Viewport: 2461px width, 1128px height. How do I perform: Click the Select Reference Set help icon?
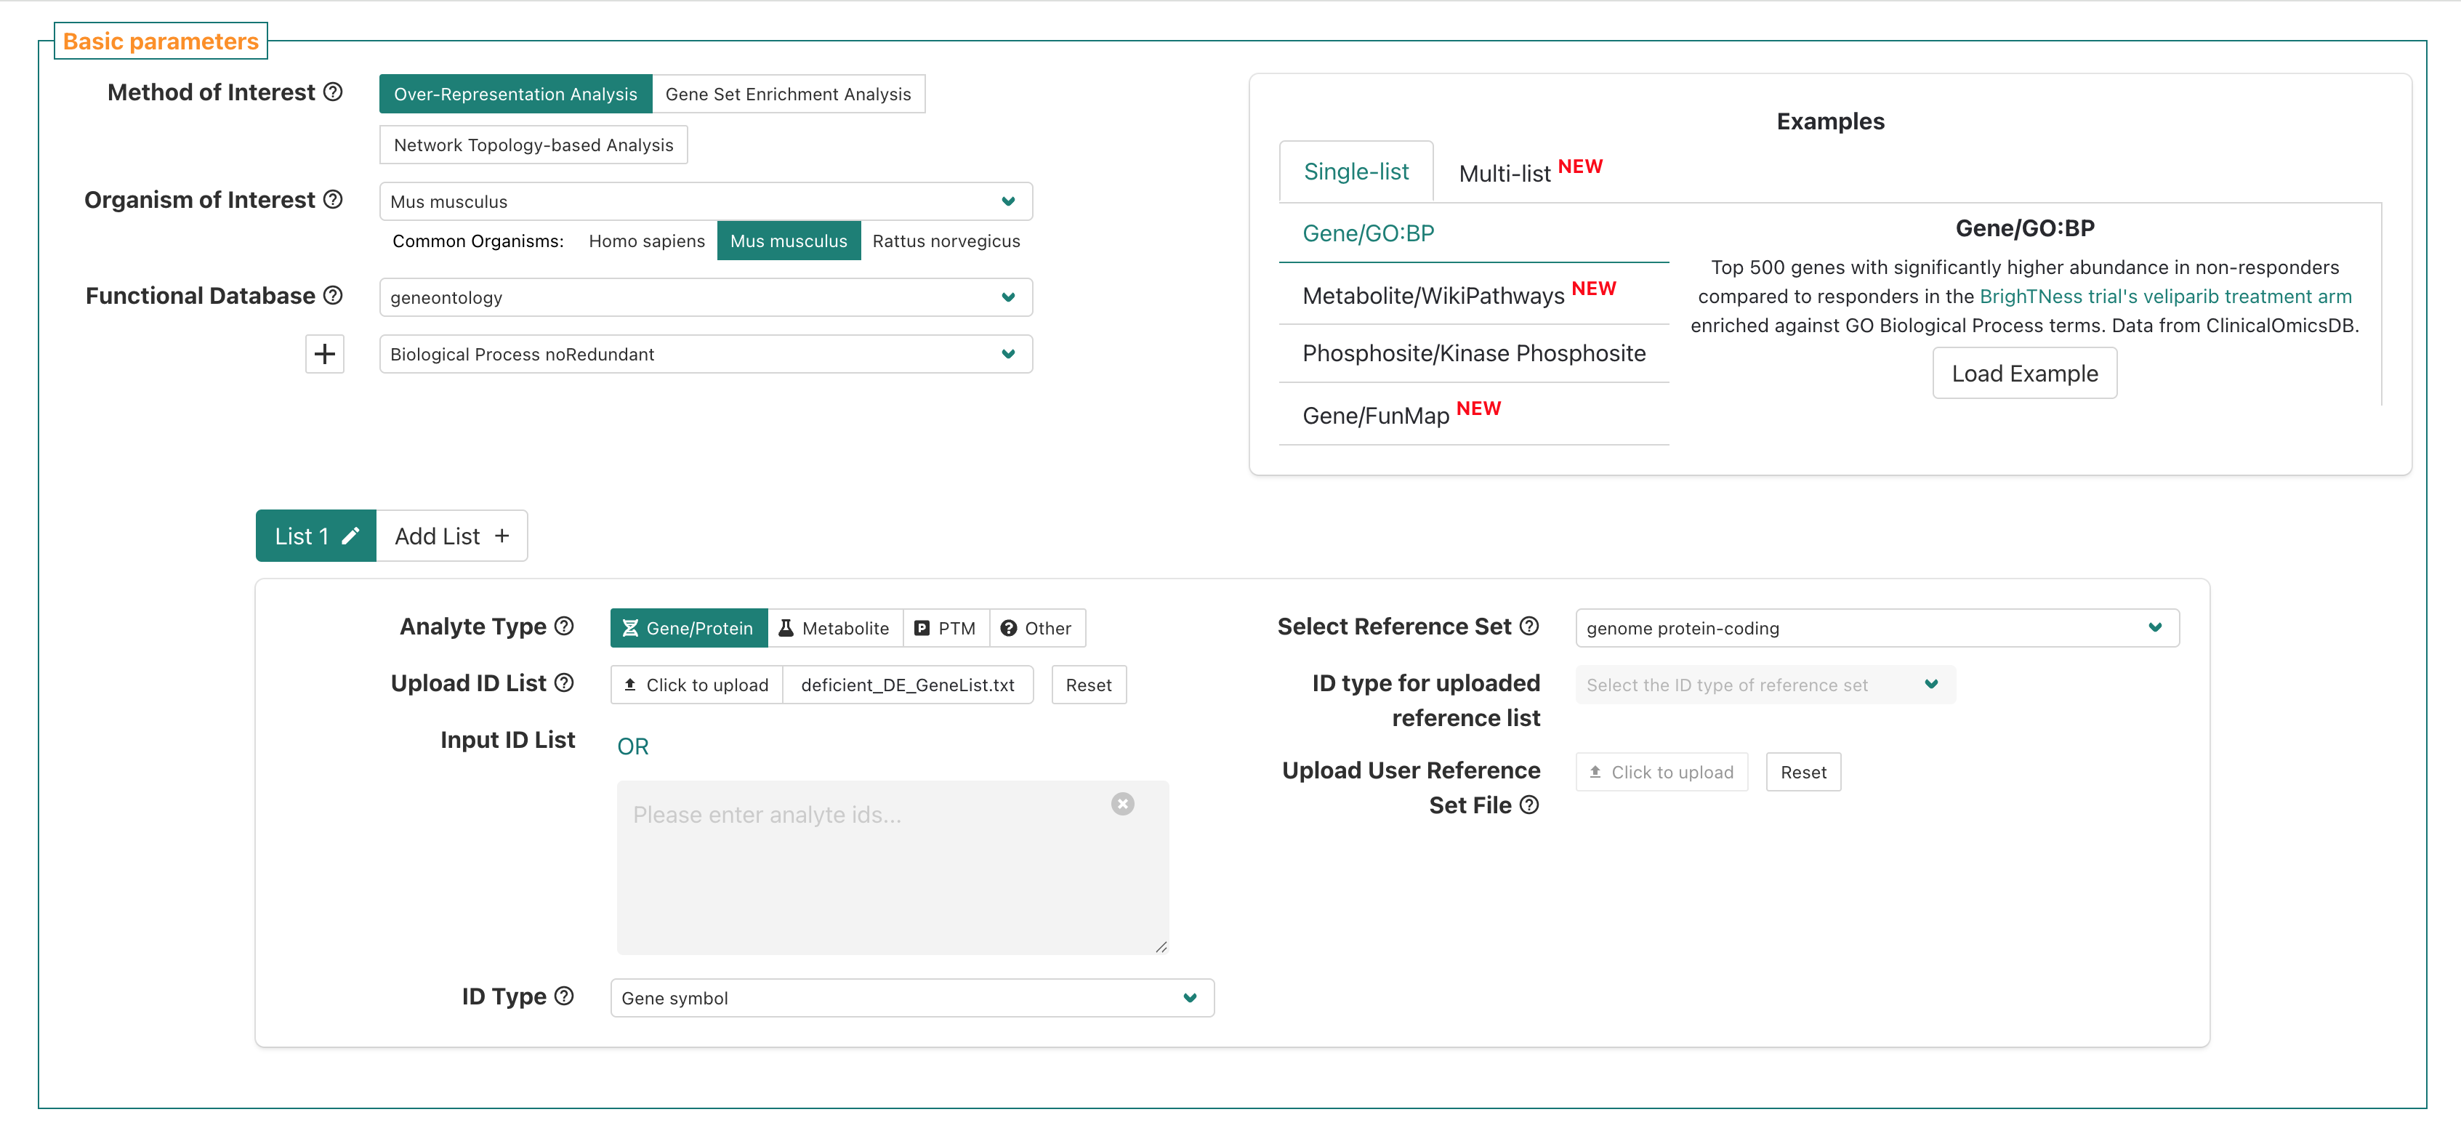pos(1529,626)
